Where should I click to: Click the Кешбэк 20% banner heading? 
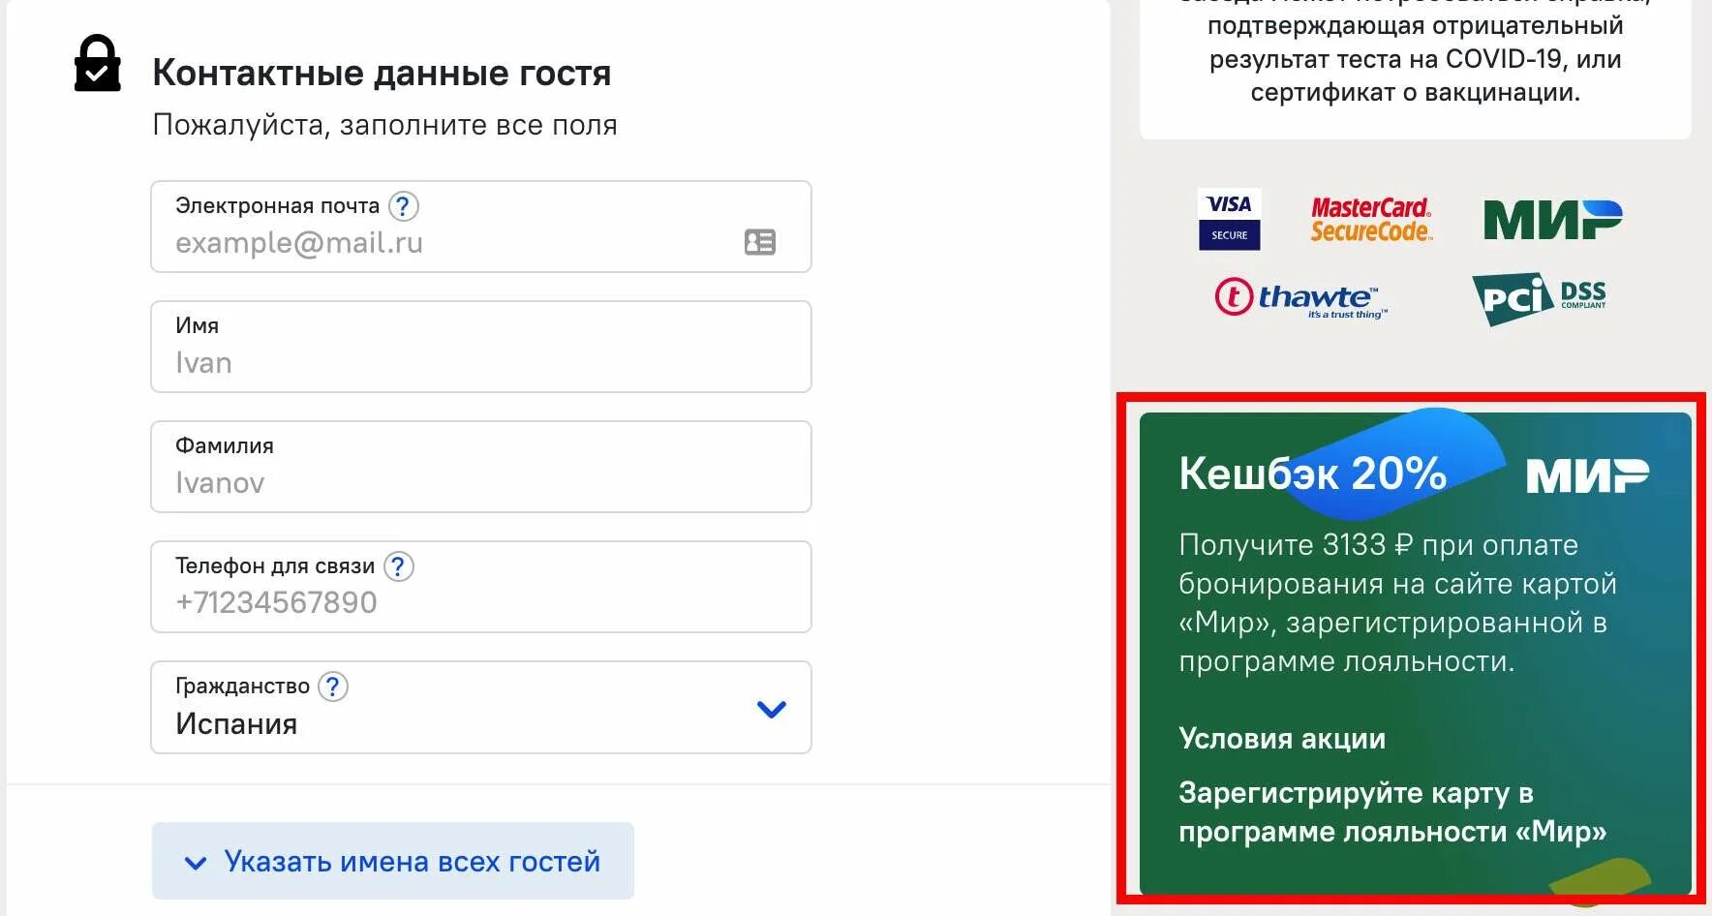pyautogui.click(x=1312, y=474)
